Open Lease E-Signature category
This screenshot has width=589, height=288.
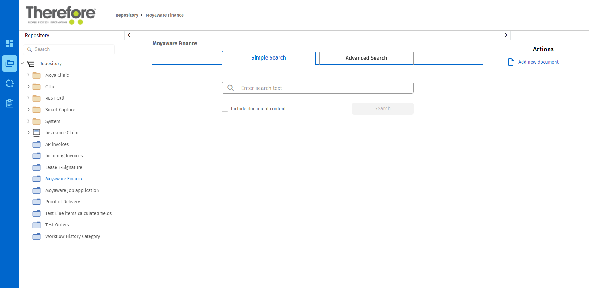coord(64,167)
